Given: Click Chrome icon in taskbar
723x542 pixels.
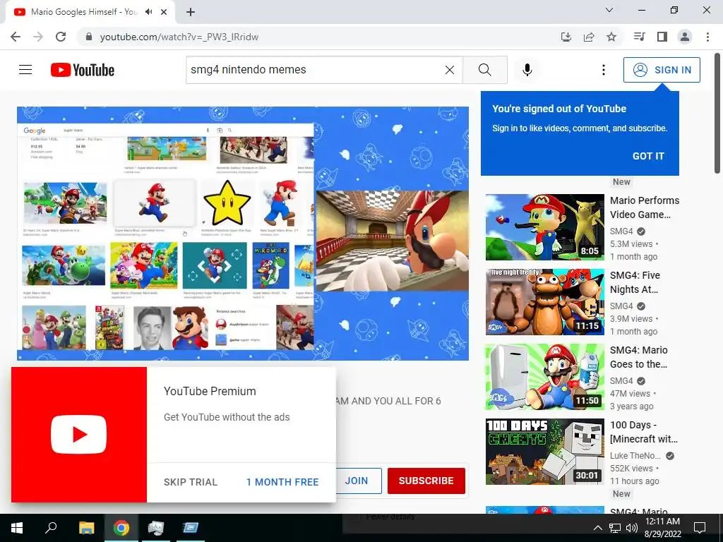Looking at the screenshot, I should coord(121,528).
